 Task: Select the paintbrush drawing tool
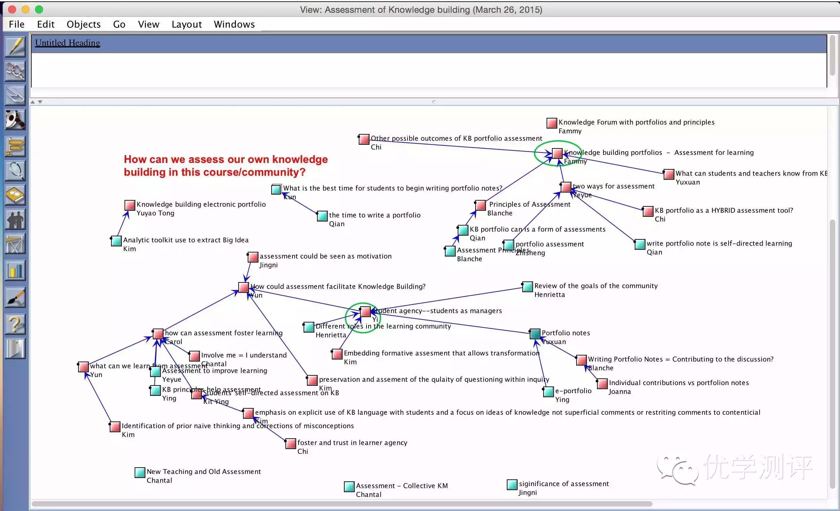coord(15,297)
